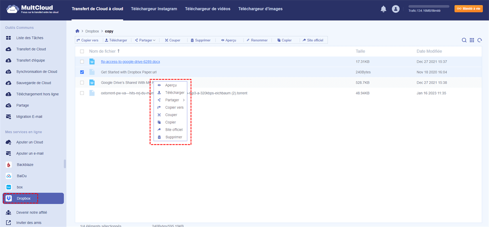Click the refresh icon

[x=480, y=40]
